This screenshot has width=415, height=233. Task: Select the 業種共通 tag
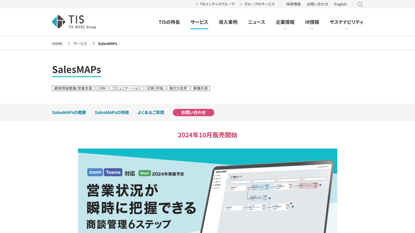coord(200,88)
